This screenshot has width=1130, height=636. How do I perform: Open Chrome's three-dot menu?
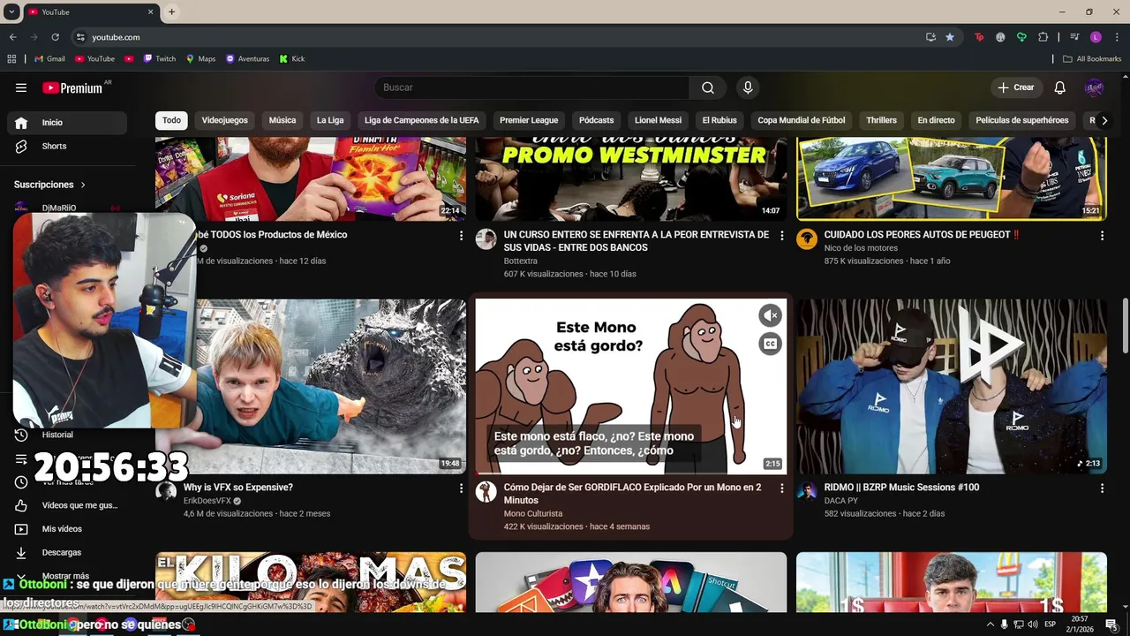[1116, 37]
